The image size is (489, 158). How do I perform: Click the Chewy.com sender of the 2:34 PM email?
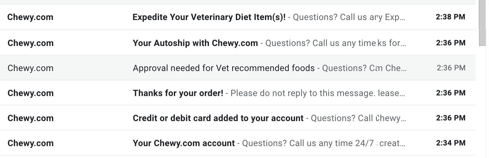coord(30,143)
